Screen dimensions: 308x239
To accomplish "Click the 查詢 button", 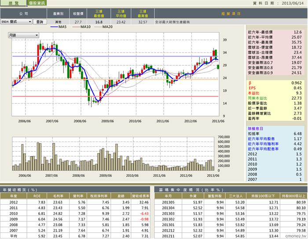I will pyautogui.click(x=40, y=22).
